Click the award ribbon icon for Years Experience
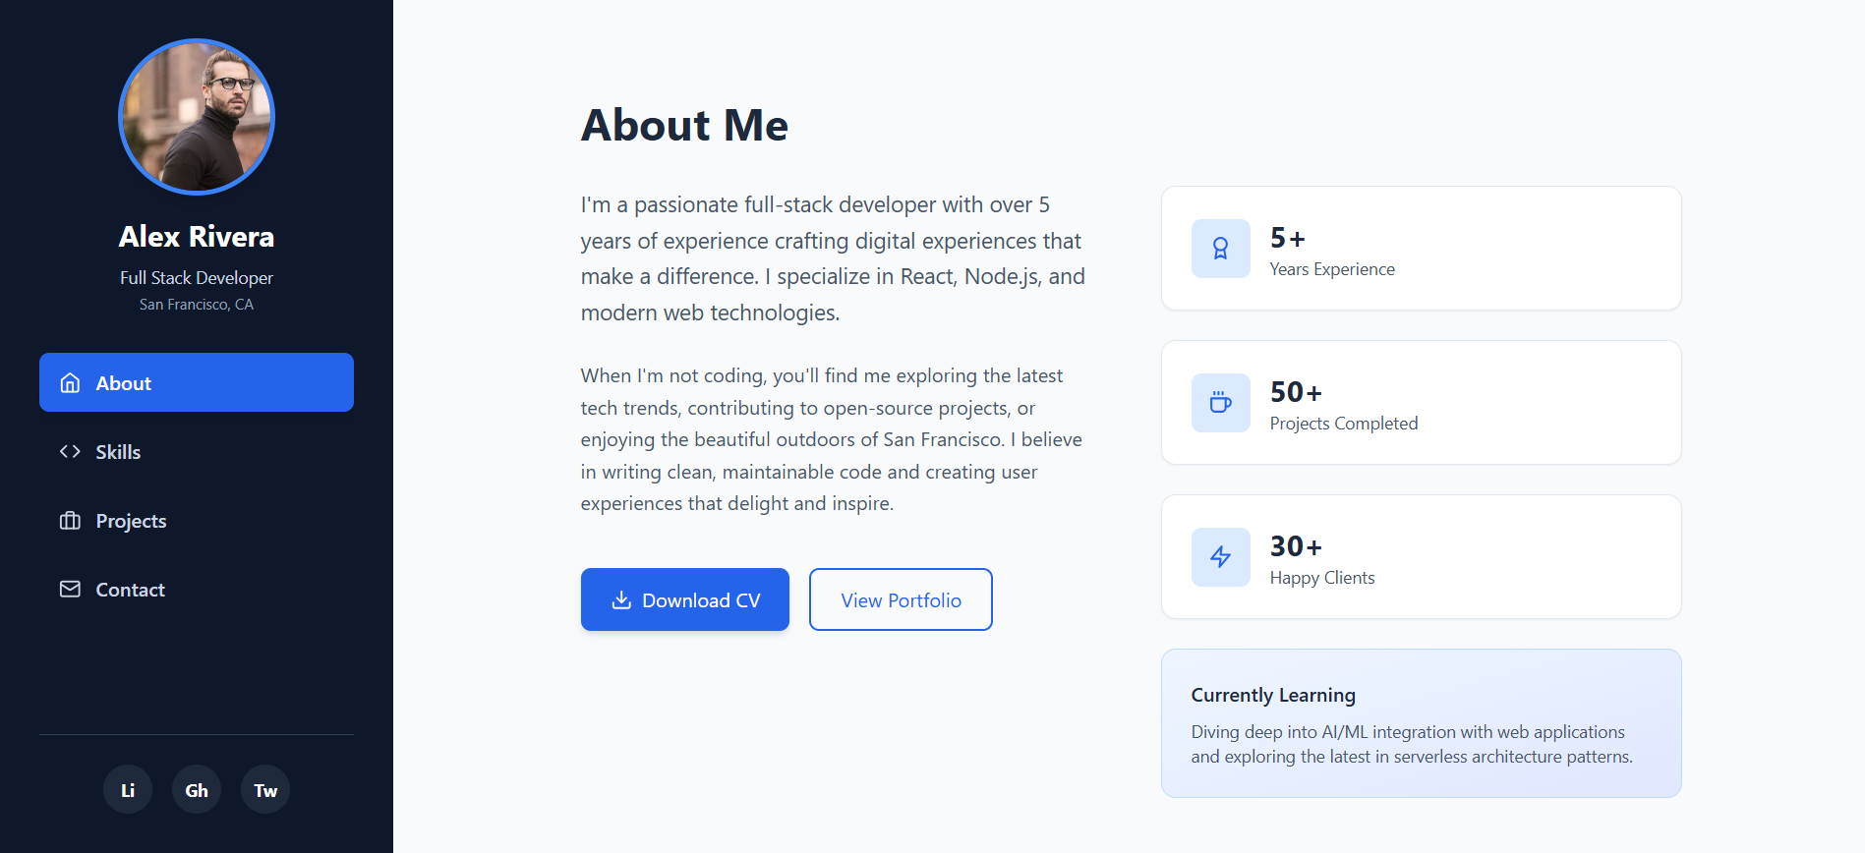The width and height of the screenshot is (1865, 853). 1220,249
